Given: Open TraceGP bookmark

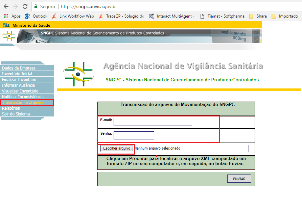Looking at the screenshot, I should point(121,16).
